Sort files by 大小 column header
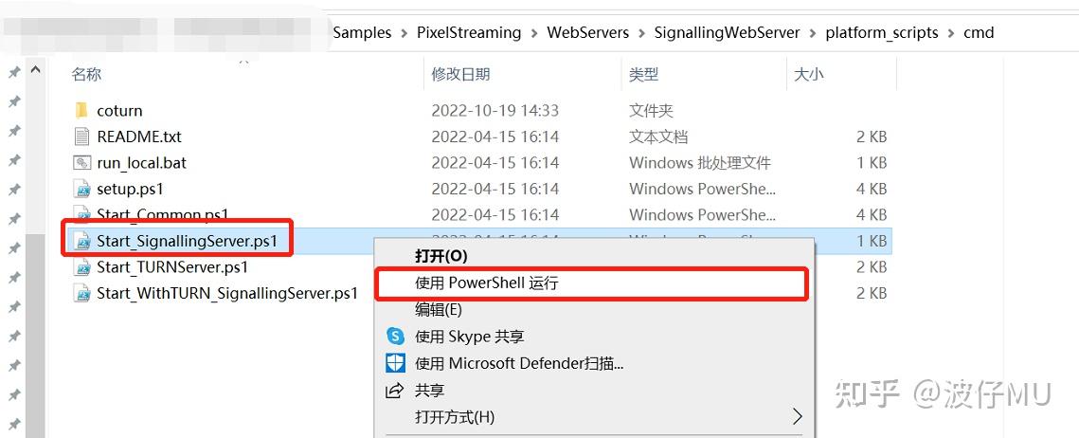 click(808, 74)
